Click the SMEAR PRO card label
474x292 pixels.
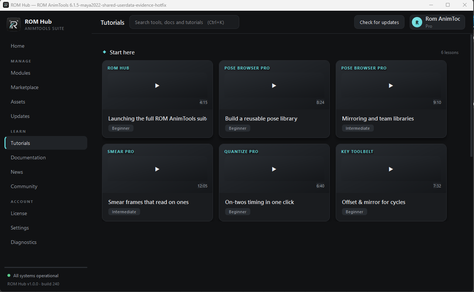[x=121, y=152]
